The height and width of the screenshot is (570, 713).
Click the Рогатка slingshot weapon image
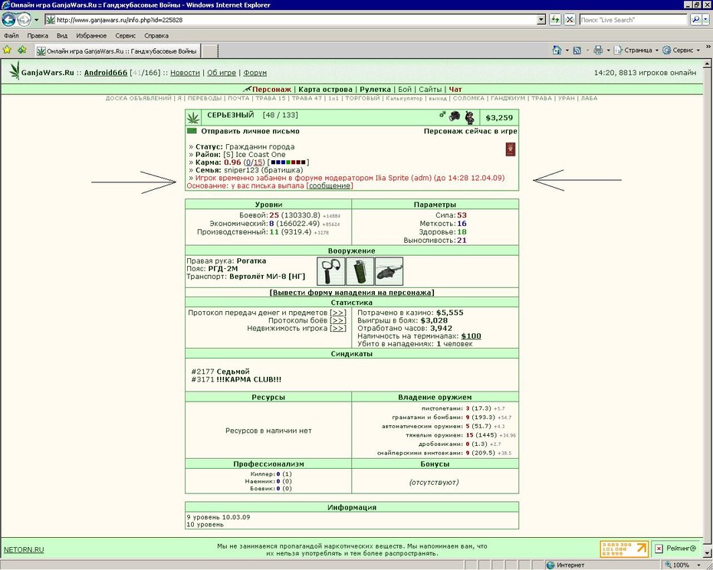[x=330, y=271]
